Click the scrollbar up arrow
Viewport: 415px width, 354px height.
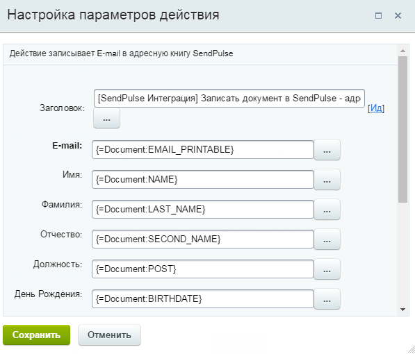pyautogui.click(x=402, y=51)
